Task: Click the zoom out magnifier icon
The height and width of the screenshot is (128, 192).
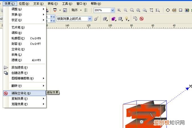Action: coord(125,10)
